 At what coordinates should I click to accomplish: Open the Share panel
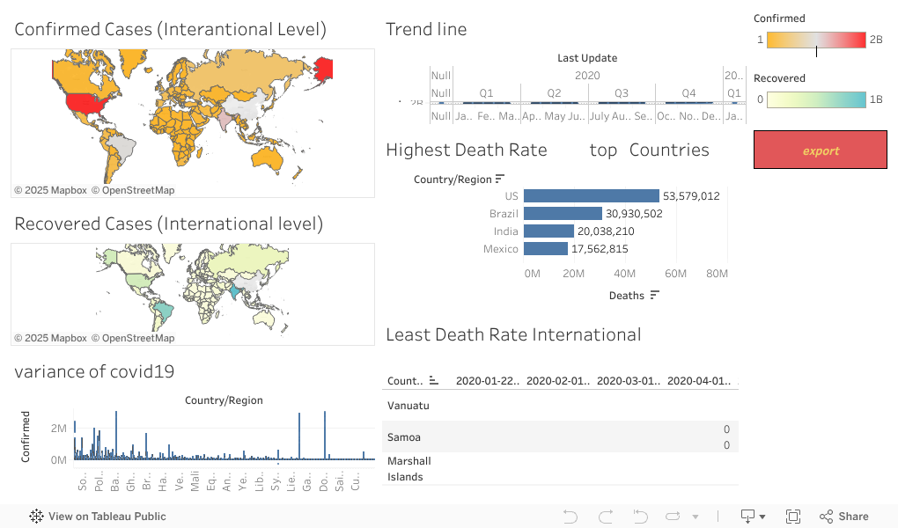coord(843,516)
